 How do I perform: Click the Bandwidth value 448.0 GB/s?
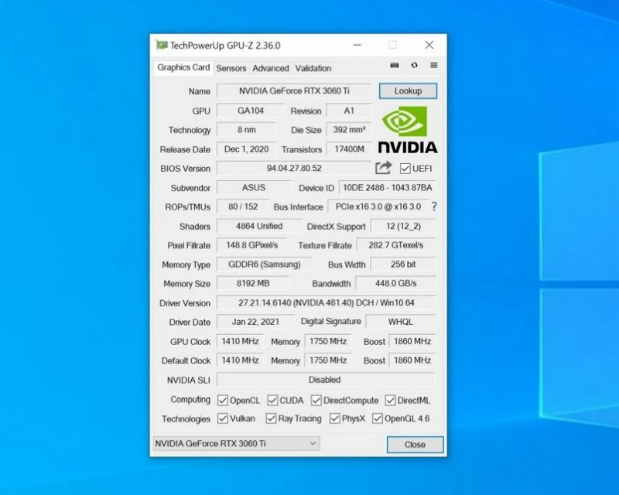click(396, 283)
